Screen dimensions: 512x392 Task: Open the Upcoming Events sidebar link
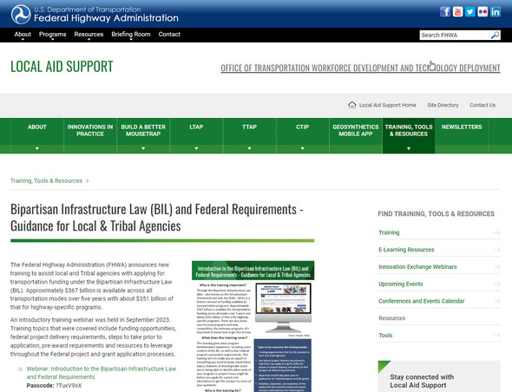[x=400, y=284]
